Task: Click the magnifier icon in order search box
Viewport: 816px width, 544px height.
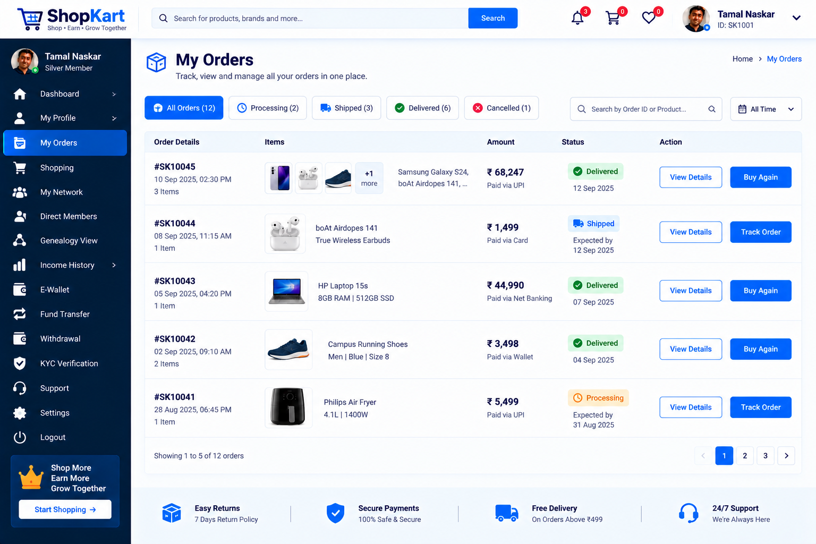Action: (712, 109)
